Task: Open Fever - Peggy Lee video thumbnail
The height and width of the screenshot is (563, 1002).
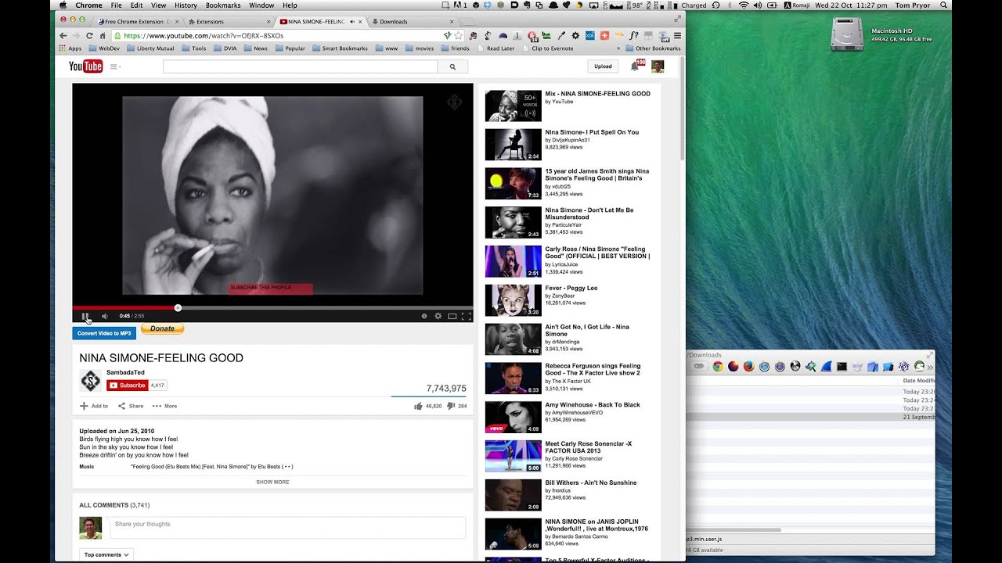Action: coord(513,300)
